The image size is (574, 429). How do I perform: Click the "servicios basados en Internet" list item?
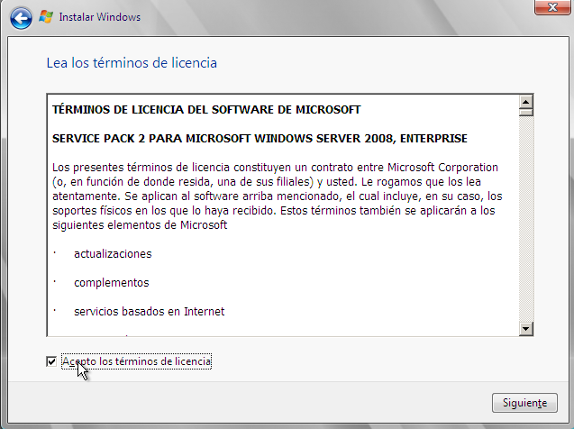[149, 312]
